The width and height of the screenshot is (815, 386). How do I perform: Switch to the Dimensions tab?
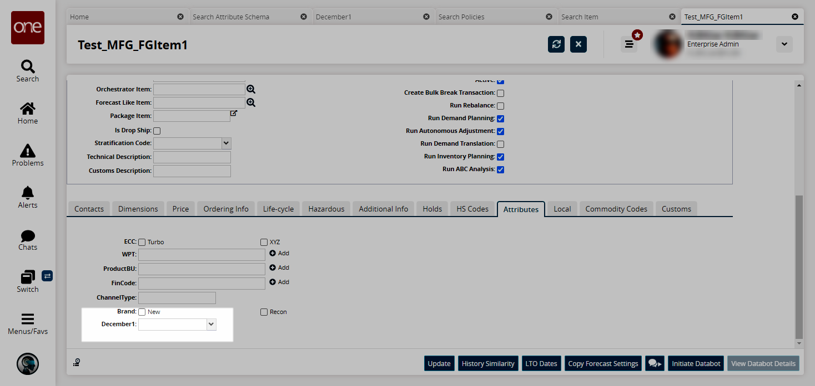(x=138, y=209)
